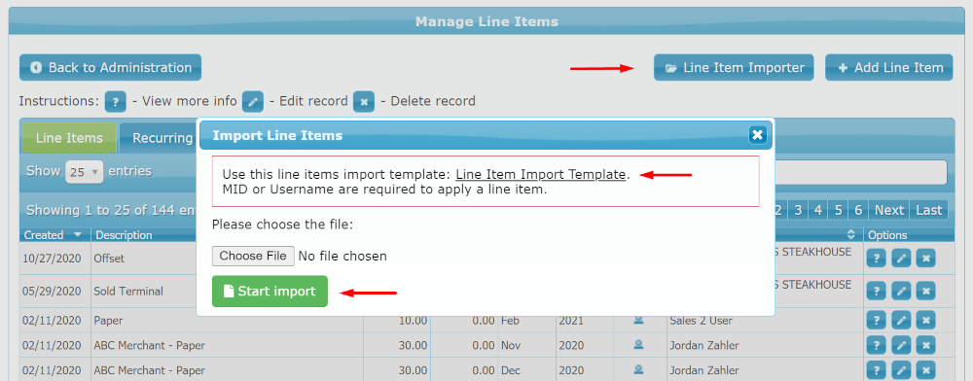Click the green Start import button
This screenshot has height=381, width=973.
coord(270,292)
